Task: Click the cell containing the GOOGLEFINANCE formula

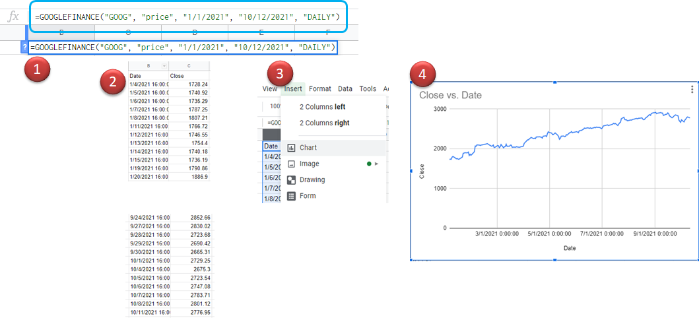Action: [x=183, y=48]
